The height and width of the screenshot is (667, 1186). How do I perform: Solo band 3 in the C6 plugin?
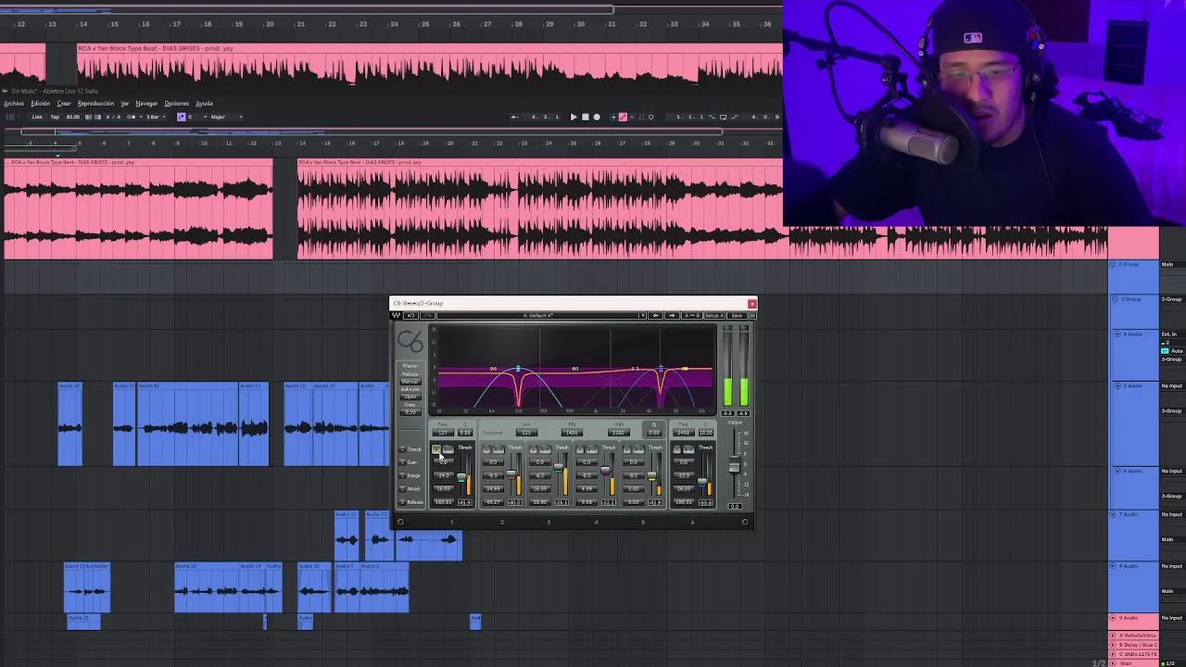(x=534, y=449)
